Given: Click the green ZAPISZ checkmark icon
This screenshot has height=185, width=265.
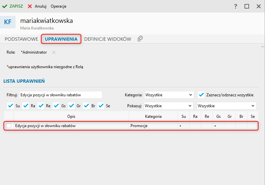Looking at the screenshot, I should point(5,6).
